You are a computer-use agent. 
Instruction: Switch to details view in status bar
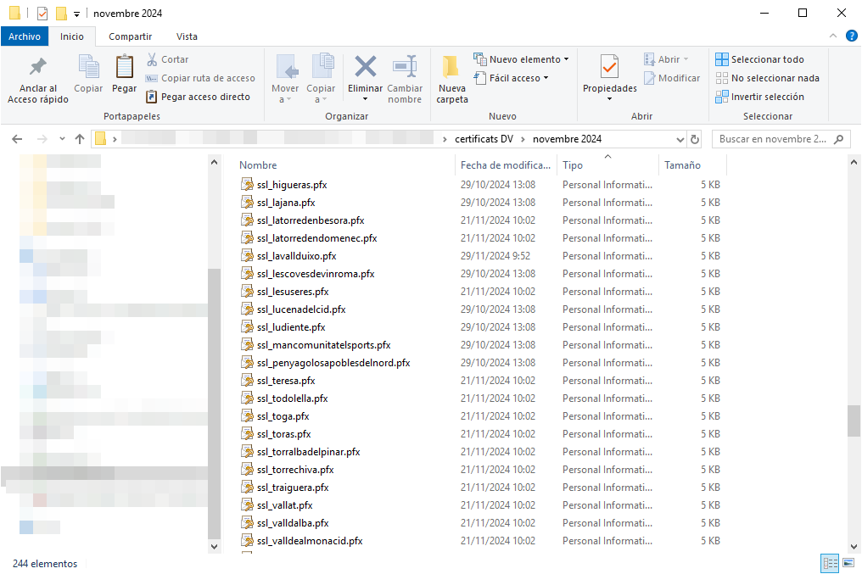coord(830,563)
